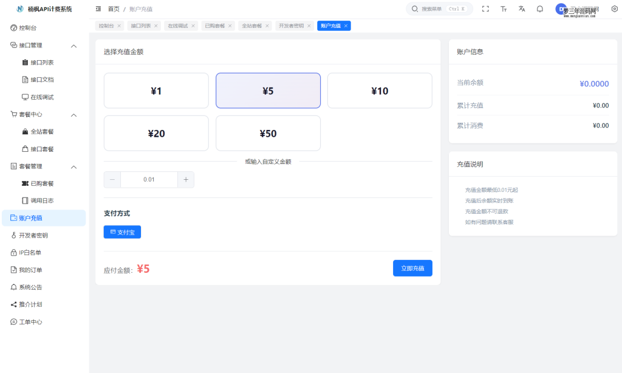
Task: Select the ¥10 recharge amount
Action: 380,90
